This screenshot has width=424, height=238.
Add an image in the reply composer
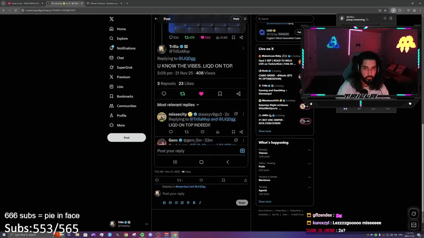pos(164,203)
